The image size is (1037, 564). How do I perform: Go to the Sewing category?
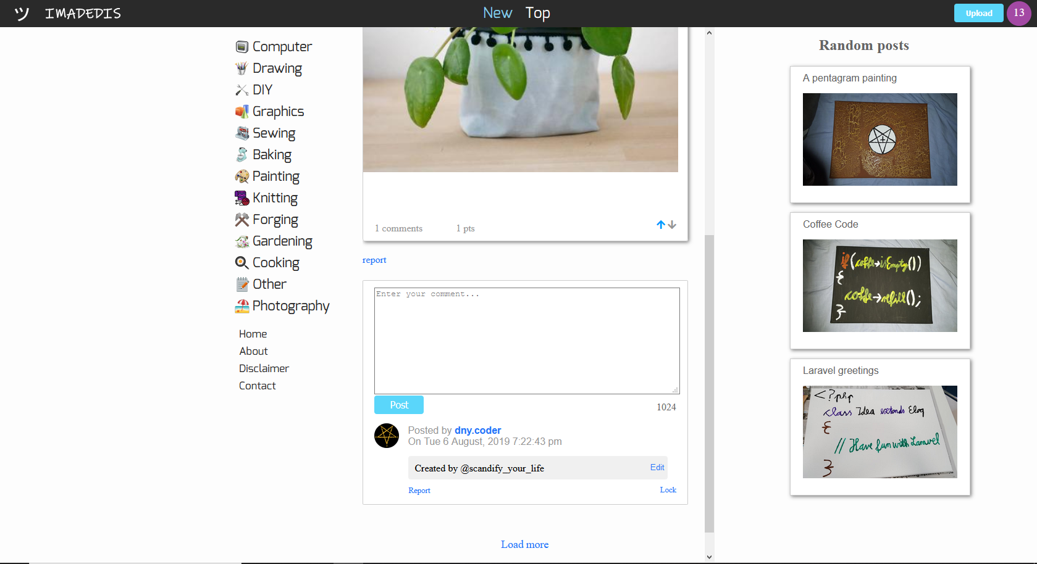click(274, 133)
